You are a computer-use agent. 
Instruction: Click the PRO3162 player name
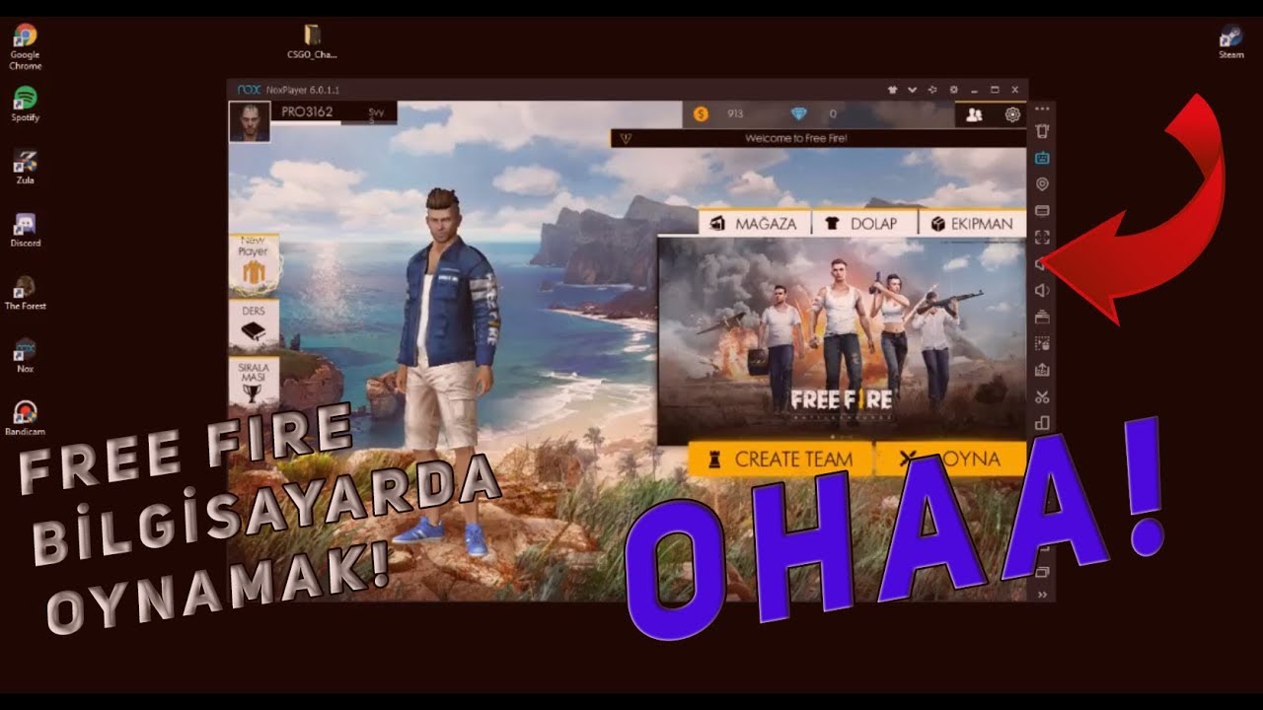pos(307,112)
